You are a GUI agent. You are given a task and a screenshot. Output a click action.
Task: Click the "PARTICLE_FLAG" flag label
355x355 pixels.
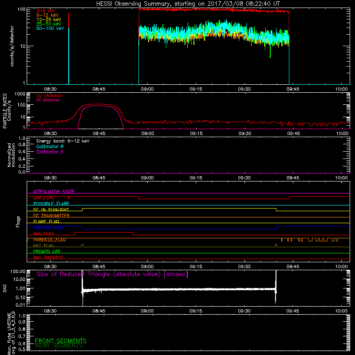(50, 240)
